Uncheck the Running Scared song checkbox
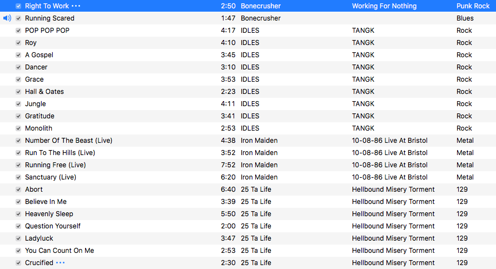The width and height of the screenshot is (496, 269). coord(18,18)
